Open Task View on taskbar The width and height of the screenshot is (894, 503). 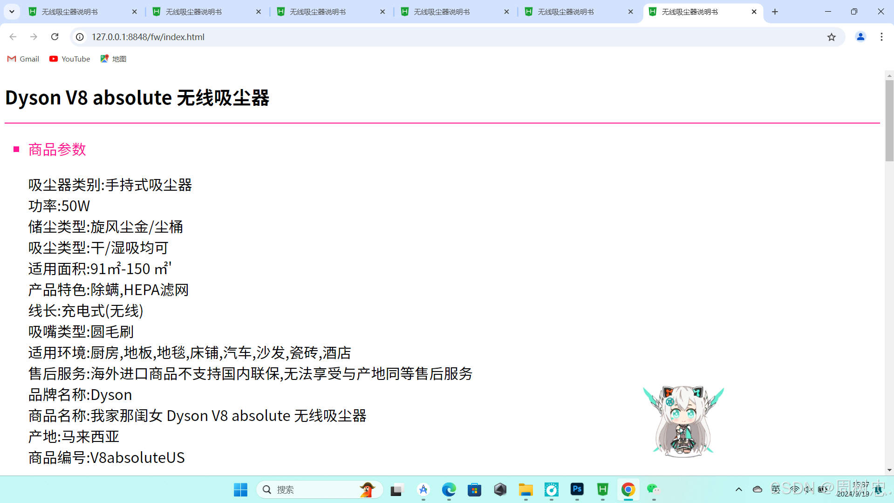tap(396, 489)
